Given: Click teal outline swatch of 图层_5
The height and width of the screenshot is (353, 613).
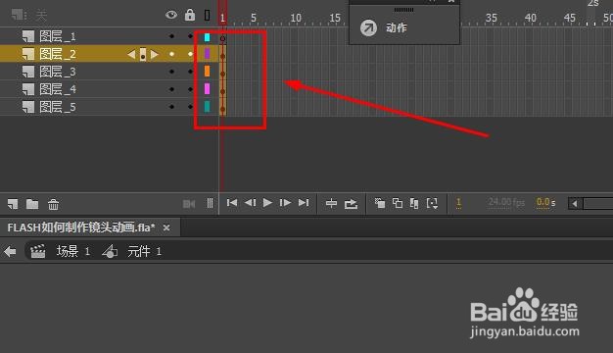Looking at the screenshot, I should tap(208, 107).
